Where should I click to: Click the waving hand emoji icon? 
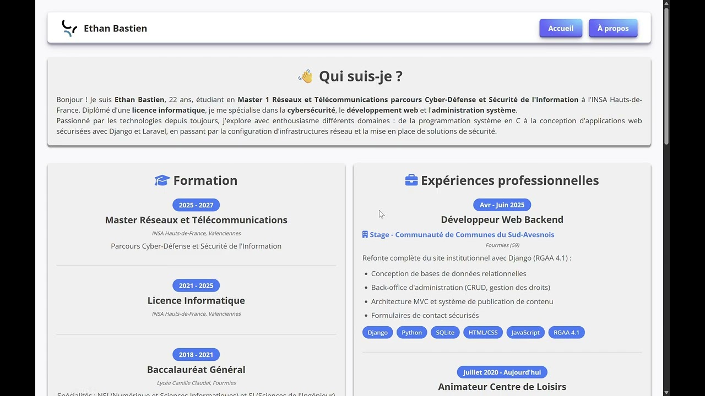[x=305, y=76]
